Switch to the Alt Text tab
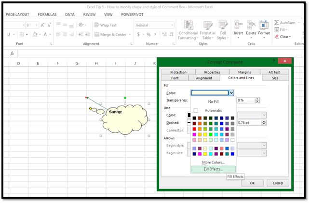 (x=274, y=72)
